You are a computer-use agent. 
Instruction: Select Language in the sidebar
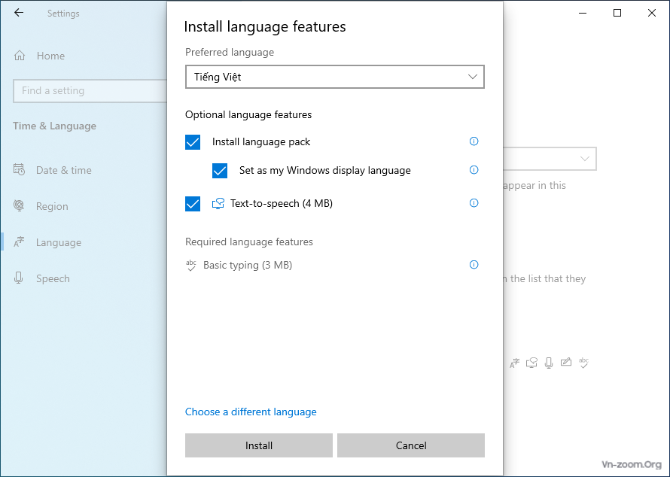pyautogui.click(x=59, y=242)
